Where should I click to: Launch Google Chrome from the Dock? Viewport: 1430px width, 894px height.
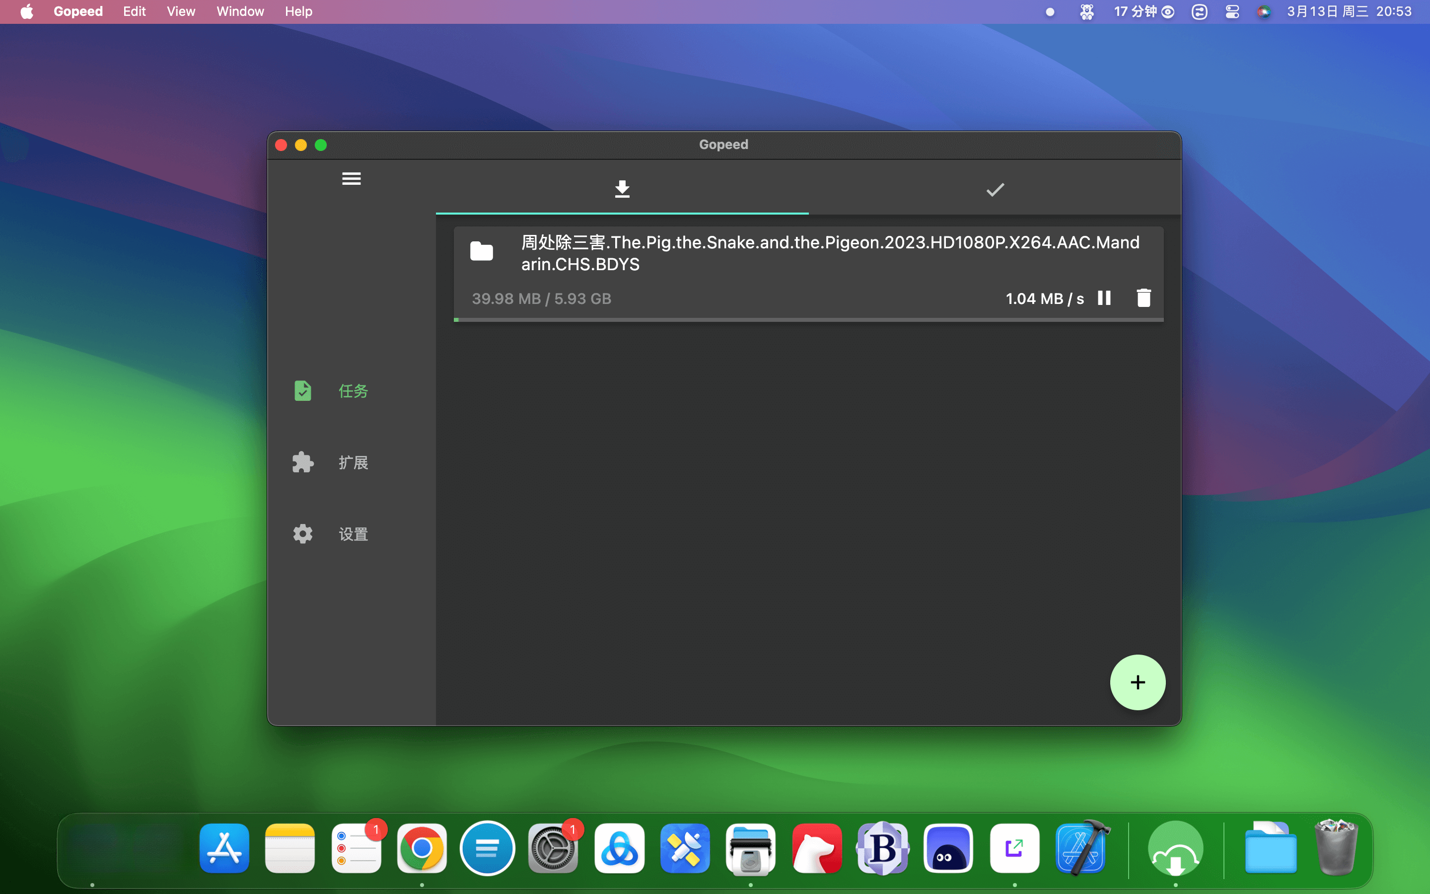(x=422, y=848)
